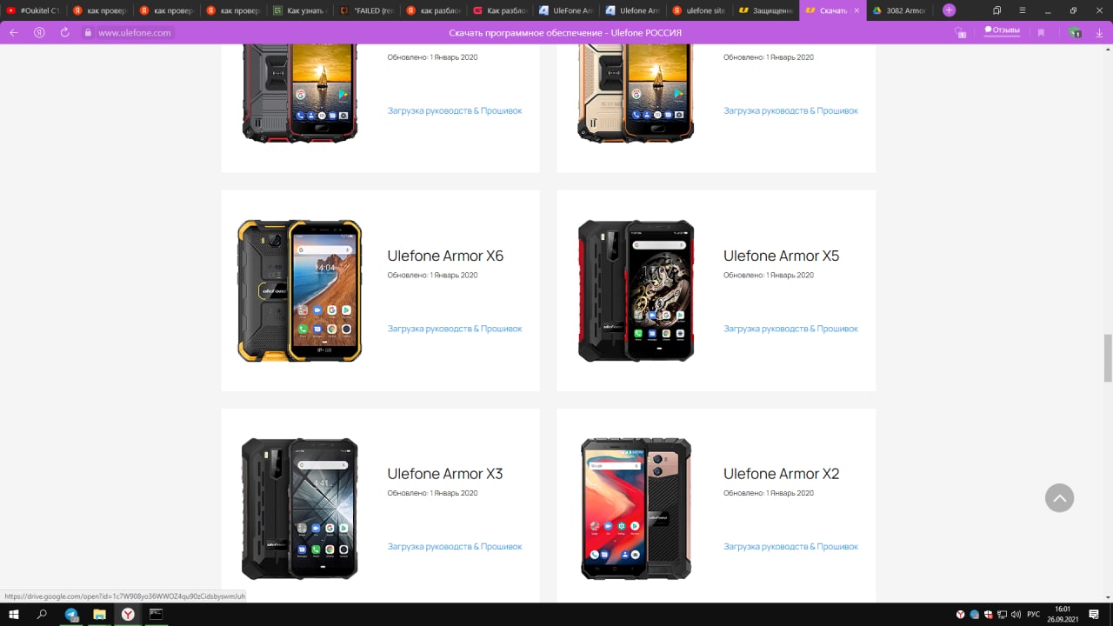The image size is (1113, 626).
Task: Bookmark this page with the bookmark icon
Action: pos(1041,32)
